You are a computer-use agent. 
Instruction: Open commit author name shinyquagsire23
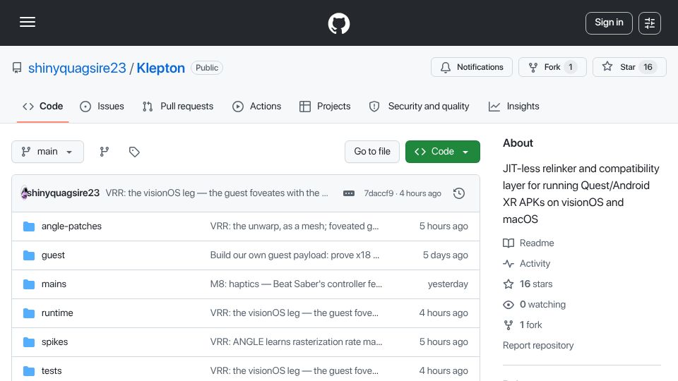pos(63,193)
